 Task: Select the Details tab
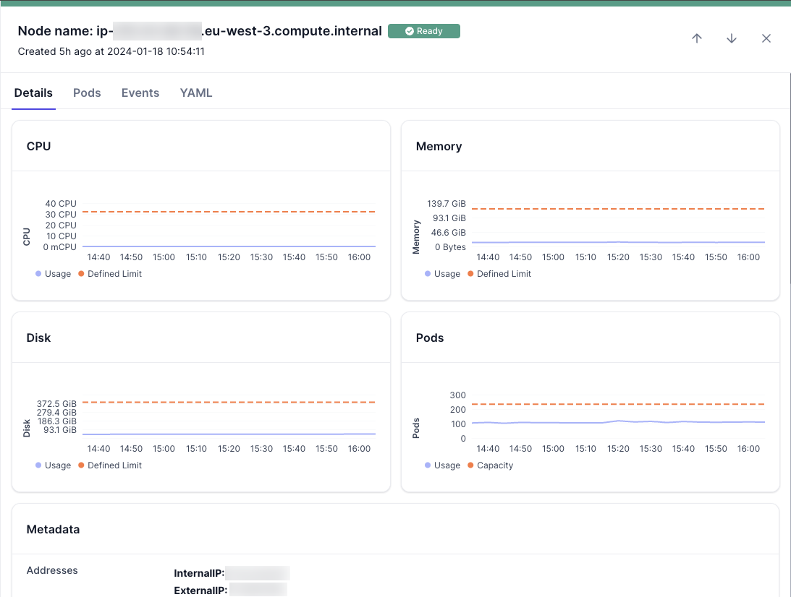coord(33,93)
